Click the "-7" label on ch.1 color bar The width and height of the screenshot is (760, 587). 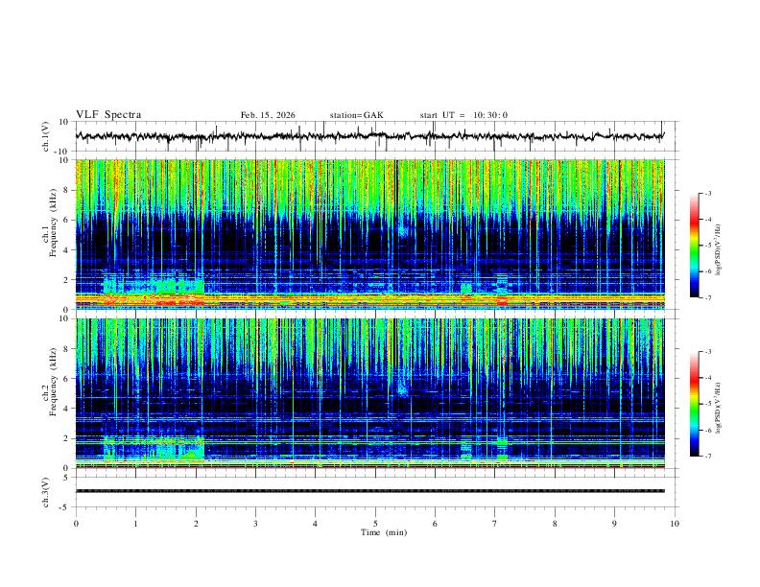point(707,298)
